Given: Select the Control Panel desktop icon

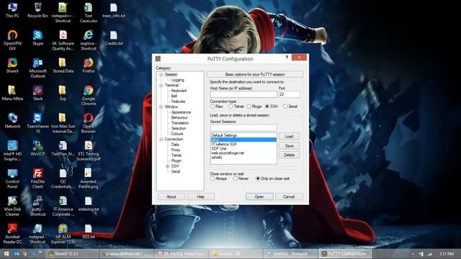Looking at the screenshot, I should pyautogui.click(x=12, y=178).
